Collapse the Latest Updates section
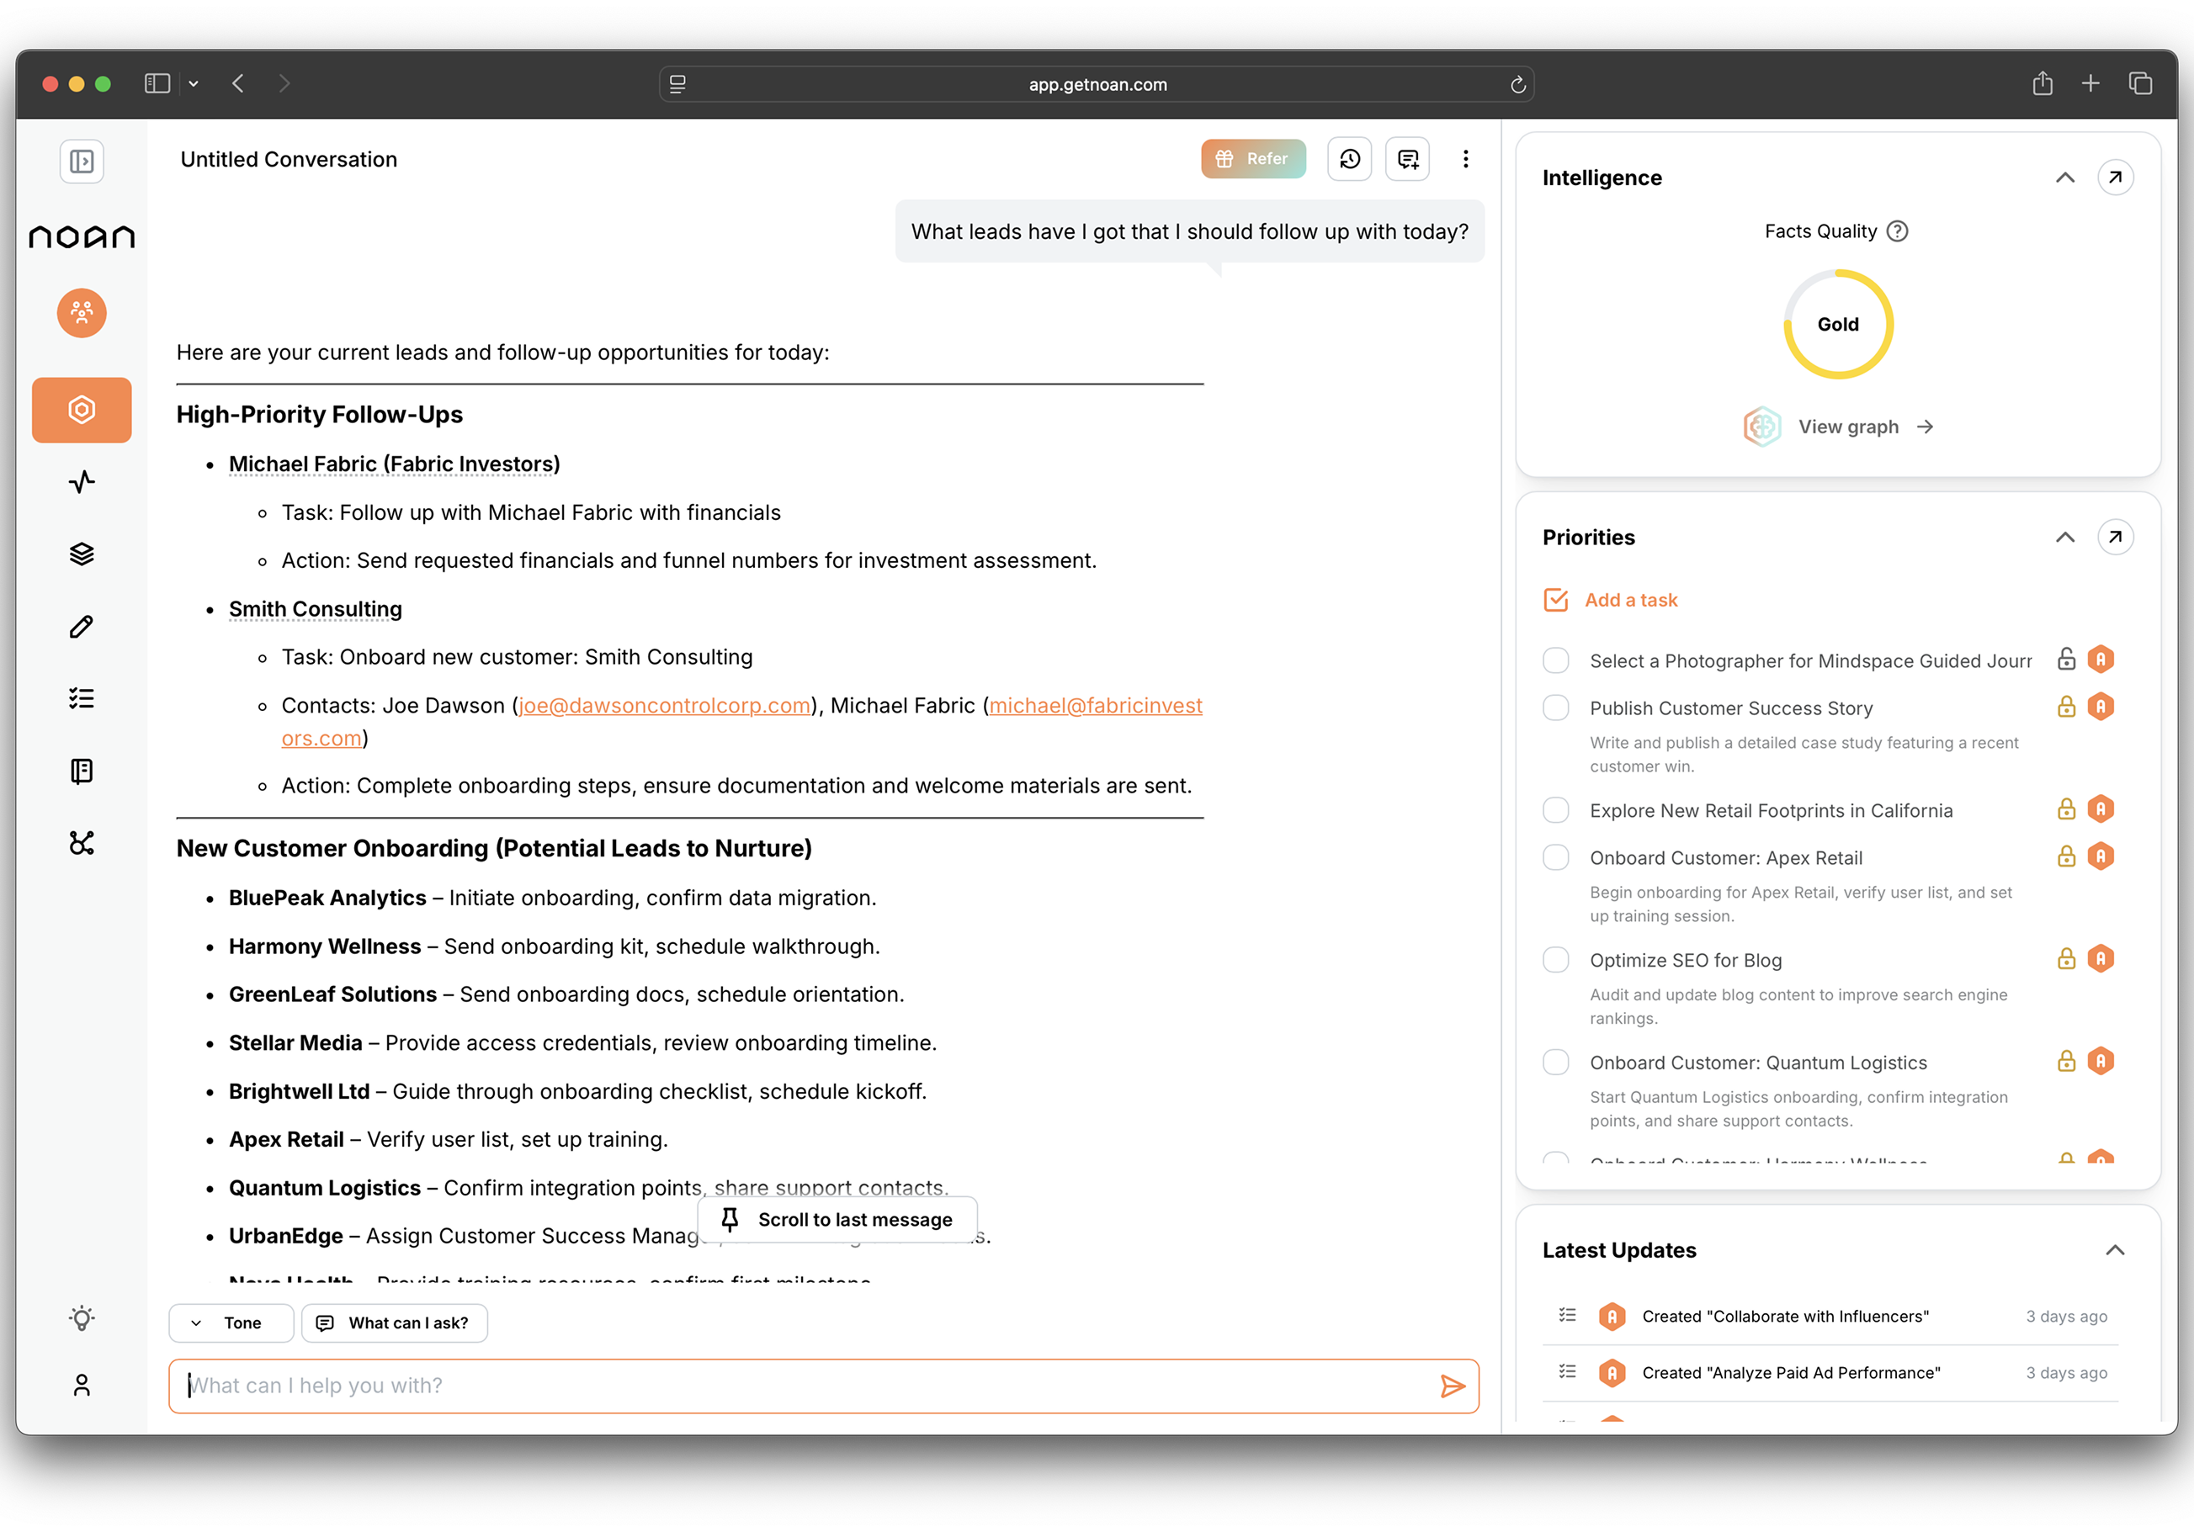Viewport: 2194px width, 1532px height. pos(2115,1250)
